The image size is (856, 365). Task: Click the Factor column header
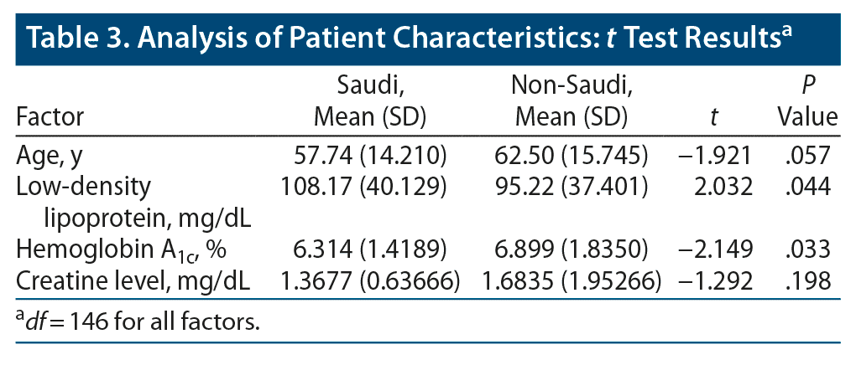[x=50, y=117]
